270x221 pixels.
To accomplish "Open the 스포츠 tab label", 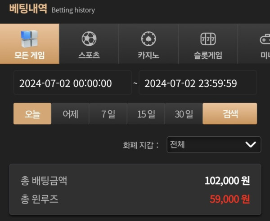I will pos(89,55).
